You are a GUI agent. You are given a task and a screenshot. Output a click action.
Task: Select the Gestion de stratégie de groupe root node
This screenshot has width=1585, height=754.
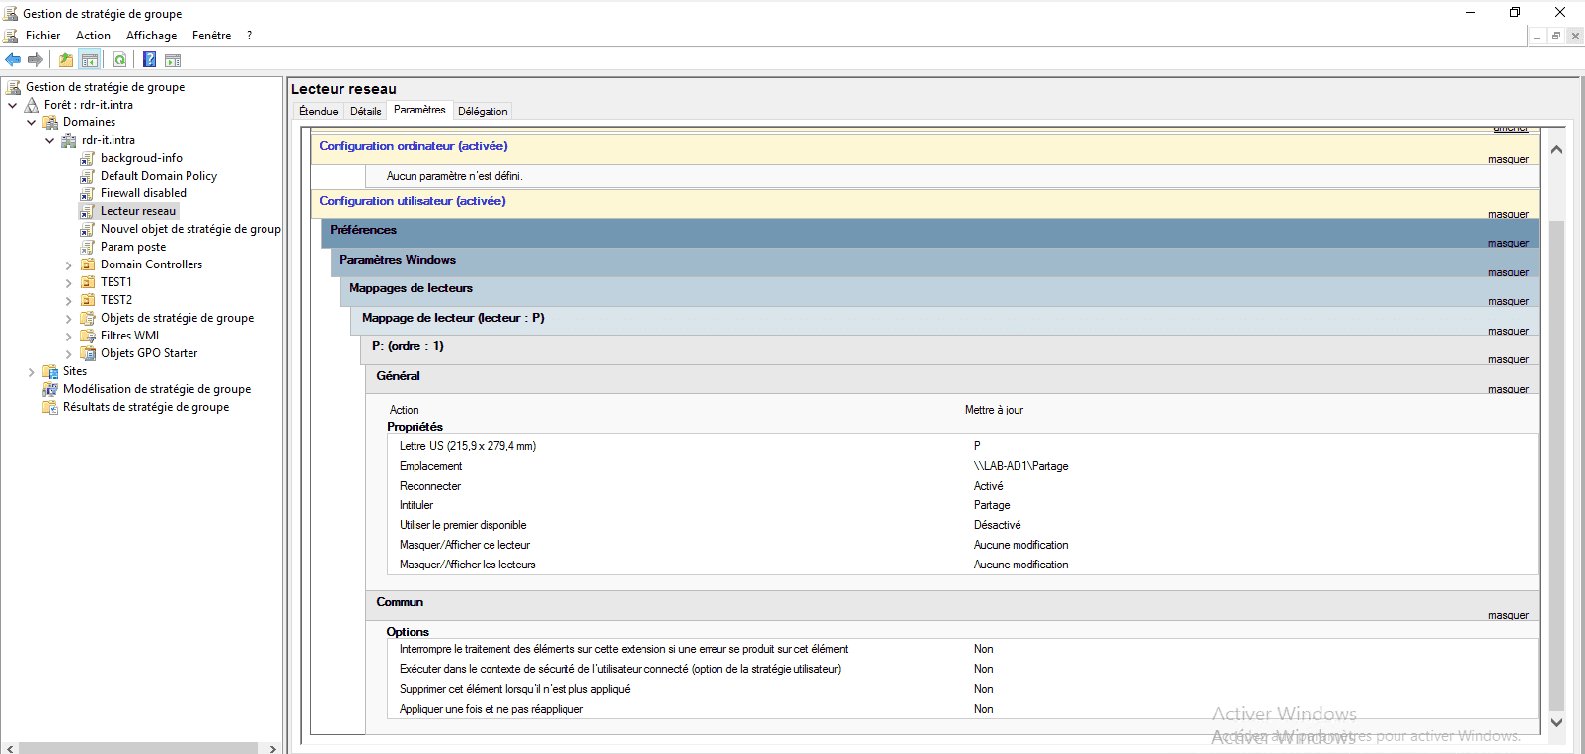click(105, 87)
